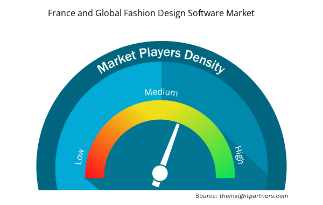This screenshot has height=205, width=323.
Task: Open theinsightpartners.com source link
Action: point(254,196)
